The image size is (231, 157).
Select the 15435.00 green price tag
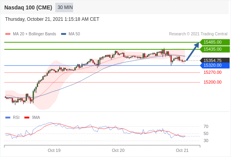[x=215, y=49]
